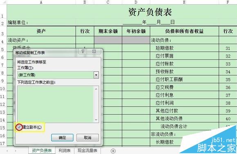This screenshot has height=154, width=237.
Task: Click the 年初余额 header cell
Action: [136, 31]
